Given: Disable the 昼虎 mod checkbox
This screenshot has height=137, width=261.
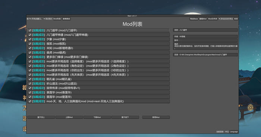Looking at the screenshot, I should click(x=30, y=52).
